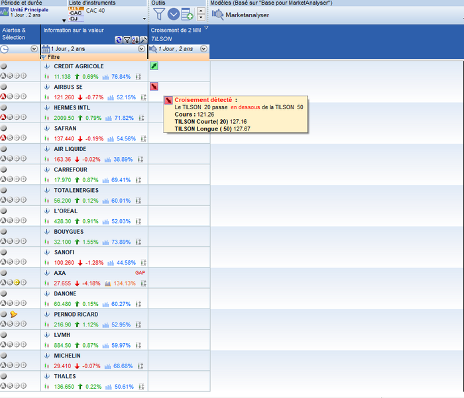This screenshot has width=464, height=398.
Task: Toggle the selection dot for PERNOD RICARD
Action: [x=3, y=314]
